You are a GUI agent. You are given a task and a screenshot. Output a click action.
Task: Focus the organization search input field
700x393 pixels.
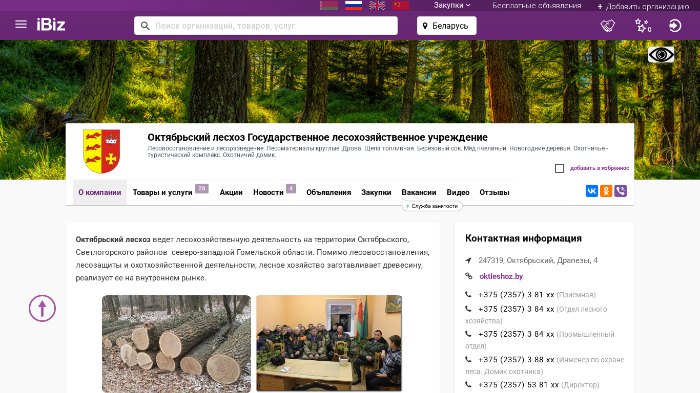275,26
